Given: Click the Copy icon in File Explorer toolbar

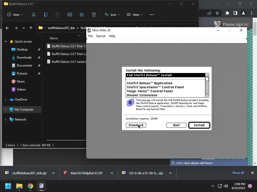Looking at the screenshot, I should click(x=46, y=14).
